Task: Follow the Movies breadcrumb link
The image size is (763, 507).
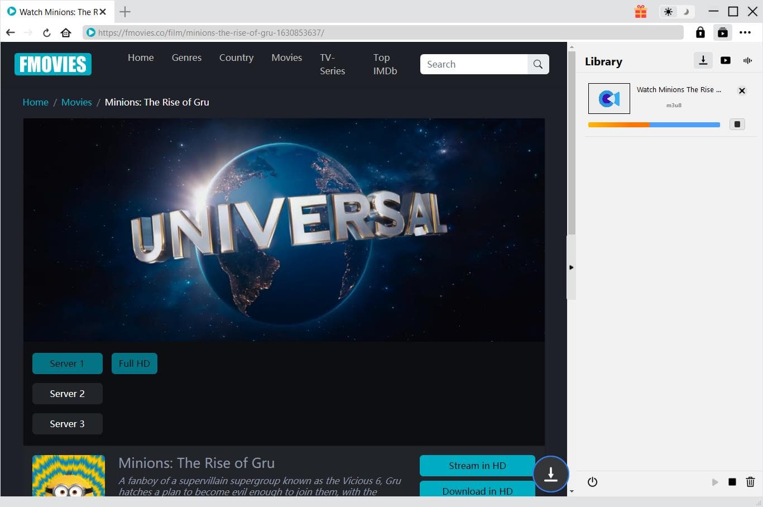Action: [x=76, y=102]
